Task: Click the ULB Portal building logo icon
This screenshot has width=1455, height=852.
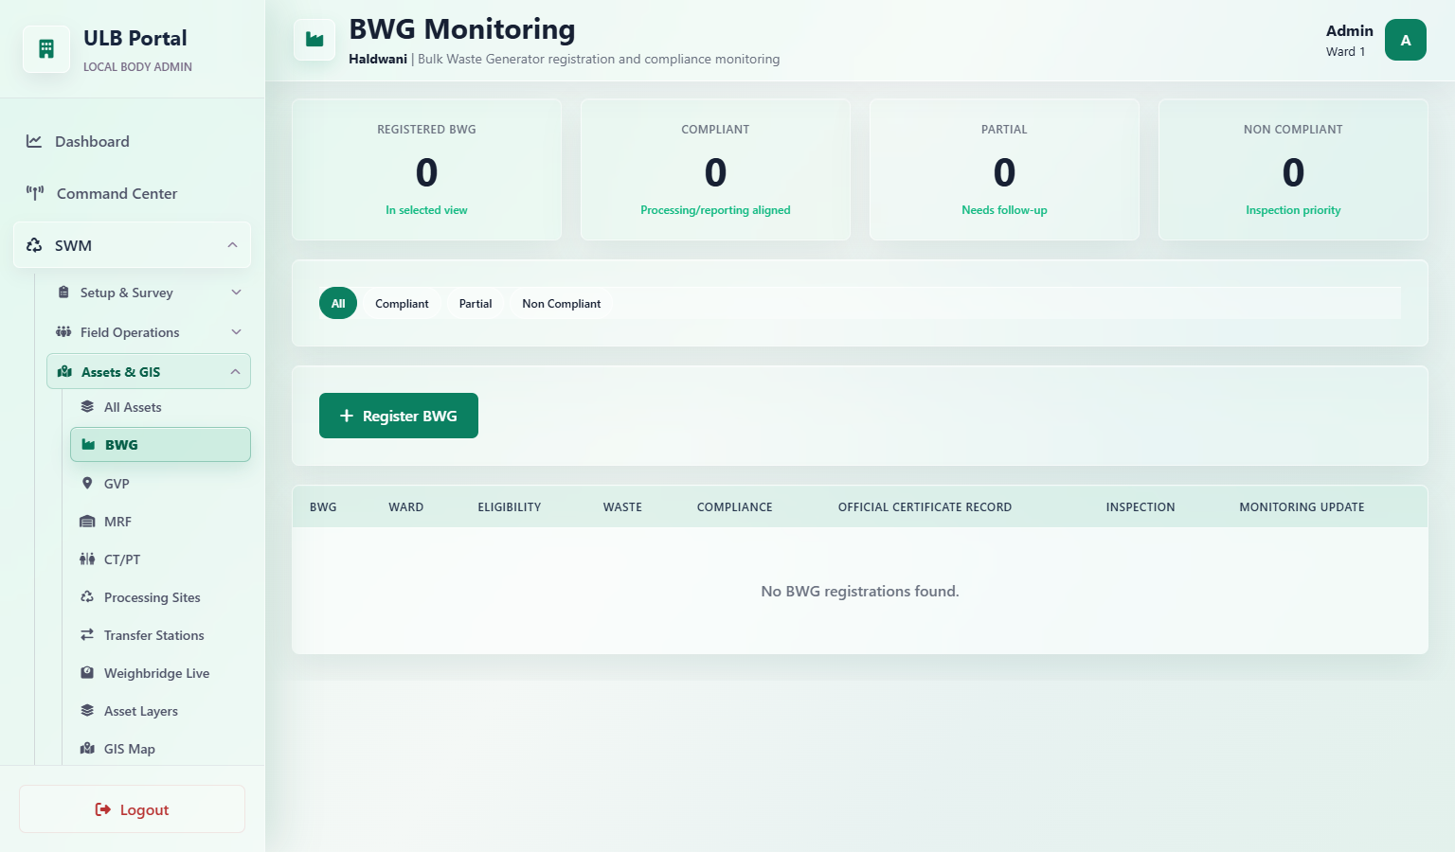Action: point(46,49)
